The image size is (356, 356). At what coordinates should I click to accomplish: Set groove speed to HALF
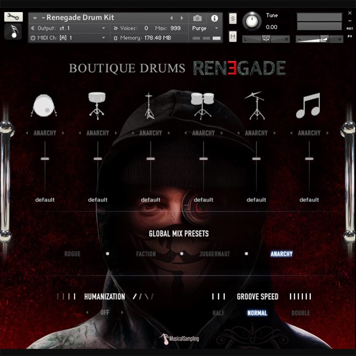218,313
